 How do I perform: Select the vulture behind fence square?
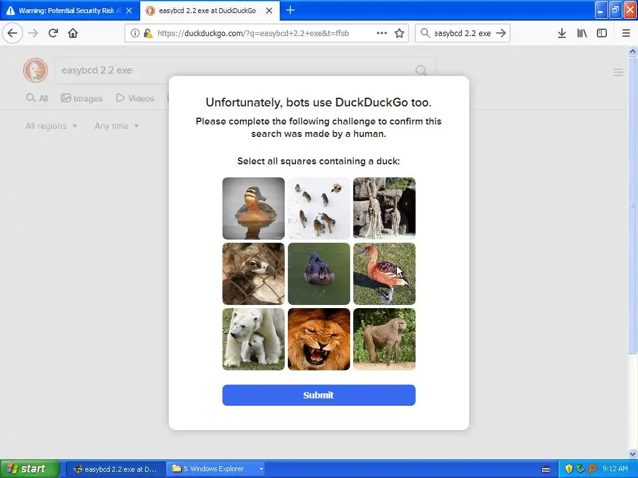click(254, 274)
